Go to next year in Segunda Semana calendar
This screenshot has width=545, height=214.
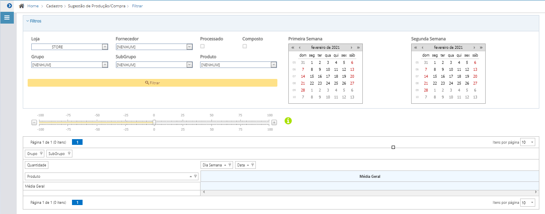pos(481,48)
